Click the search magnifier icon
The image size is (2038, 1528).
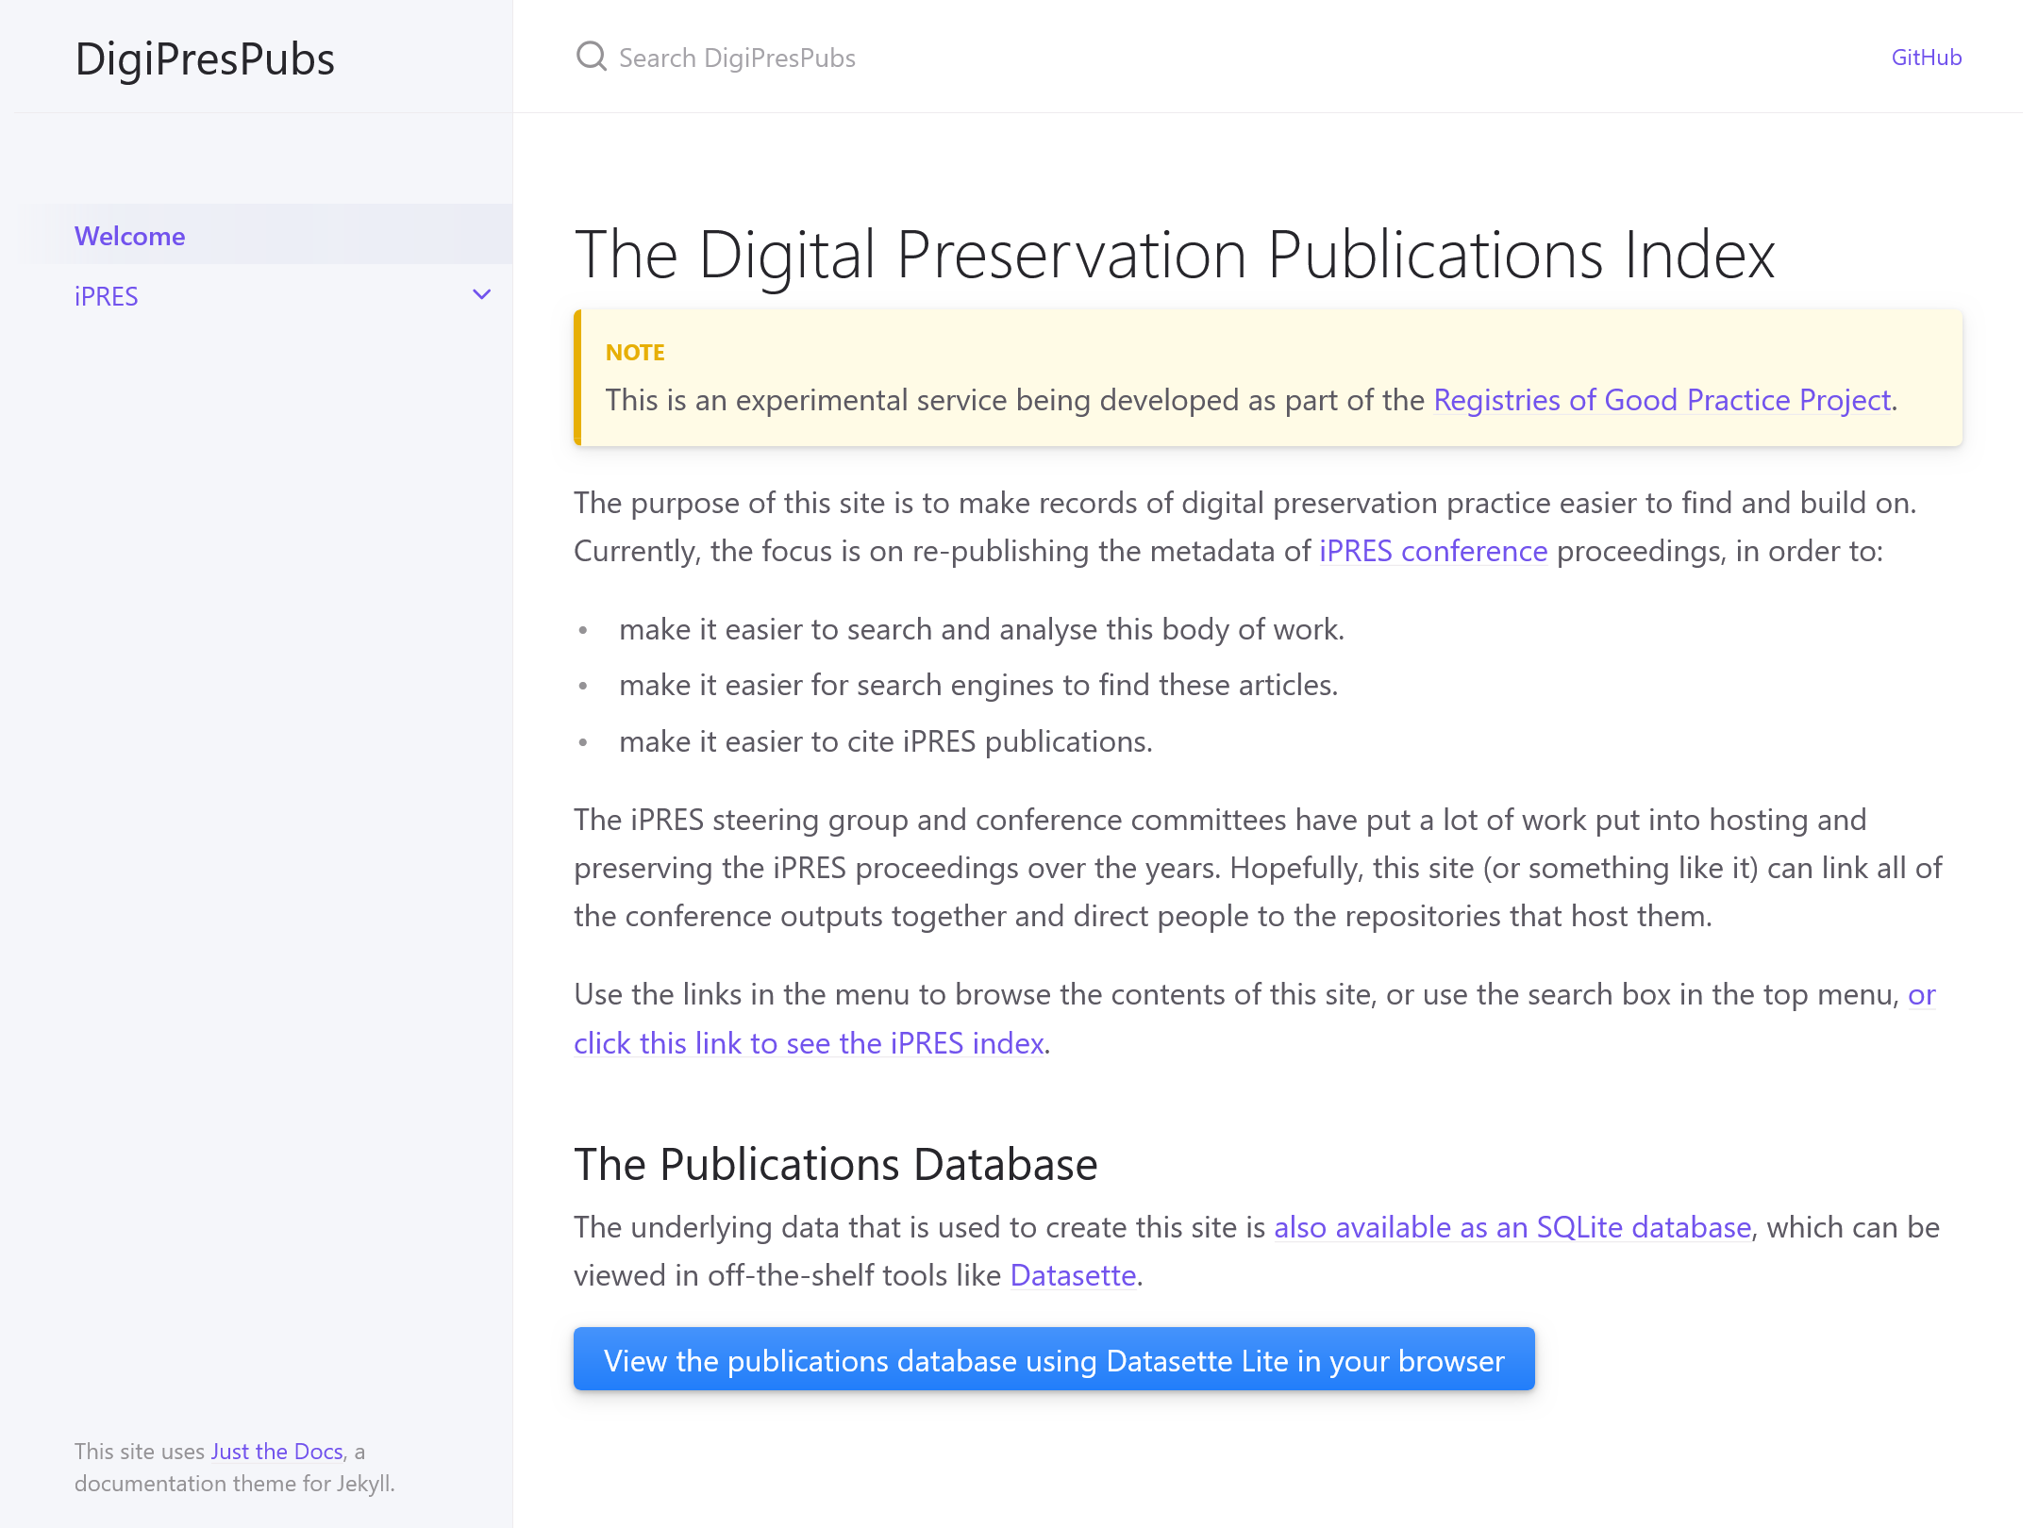[592, 57]
